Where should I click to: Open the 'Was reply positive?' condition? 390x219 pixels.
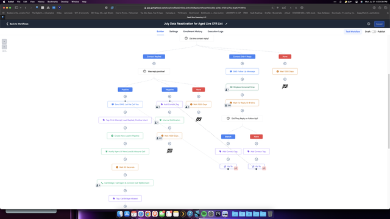[154, 72]
